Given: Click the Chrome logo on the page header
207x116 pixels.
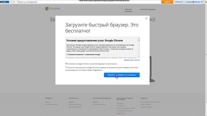Looking at the screenshot, I should click(x=52, y=9).
